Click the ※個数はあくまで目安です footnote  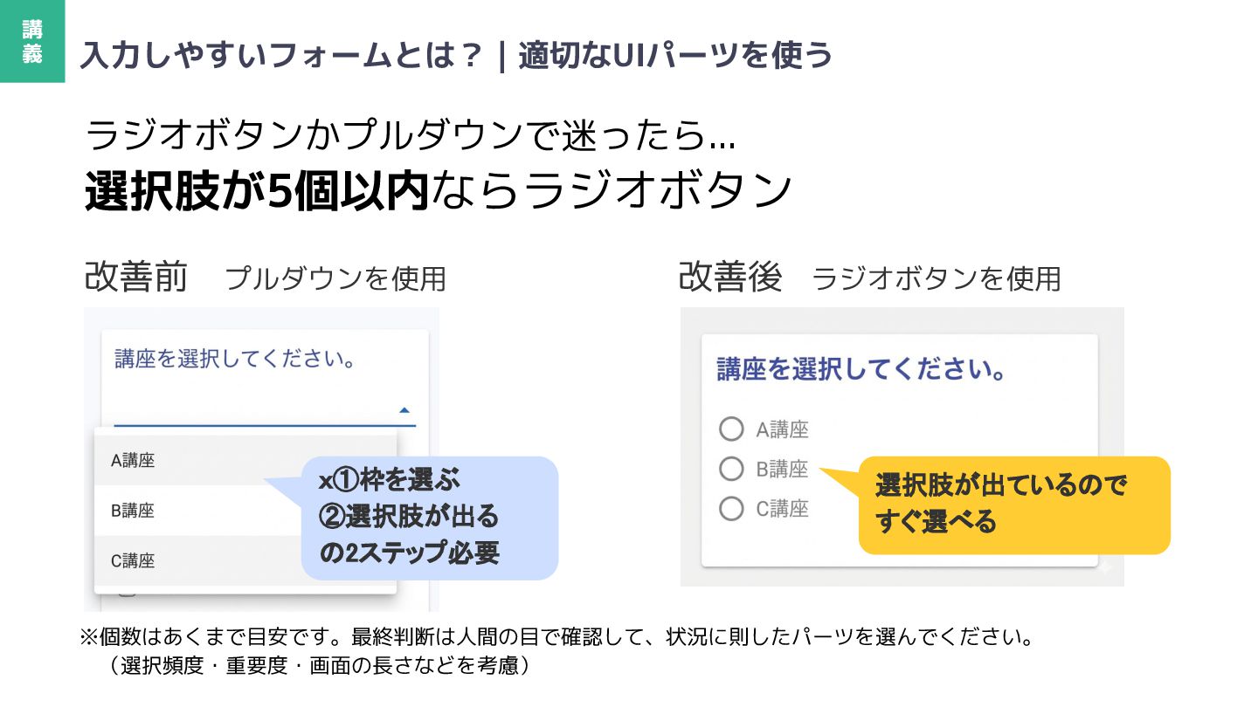coord(556,636)
